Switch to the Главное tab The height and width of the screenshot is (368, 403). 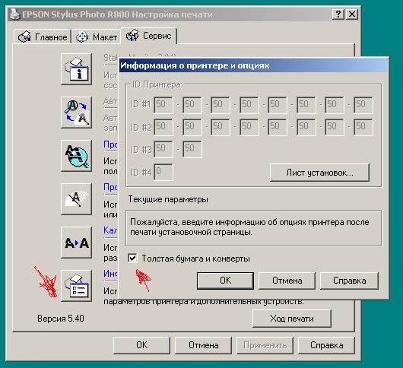[x=43, y=37]
